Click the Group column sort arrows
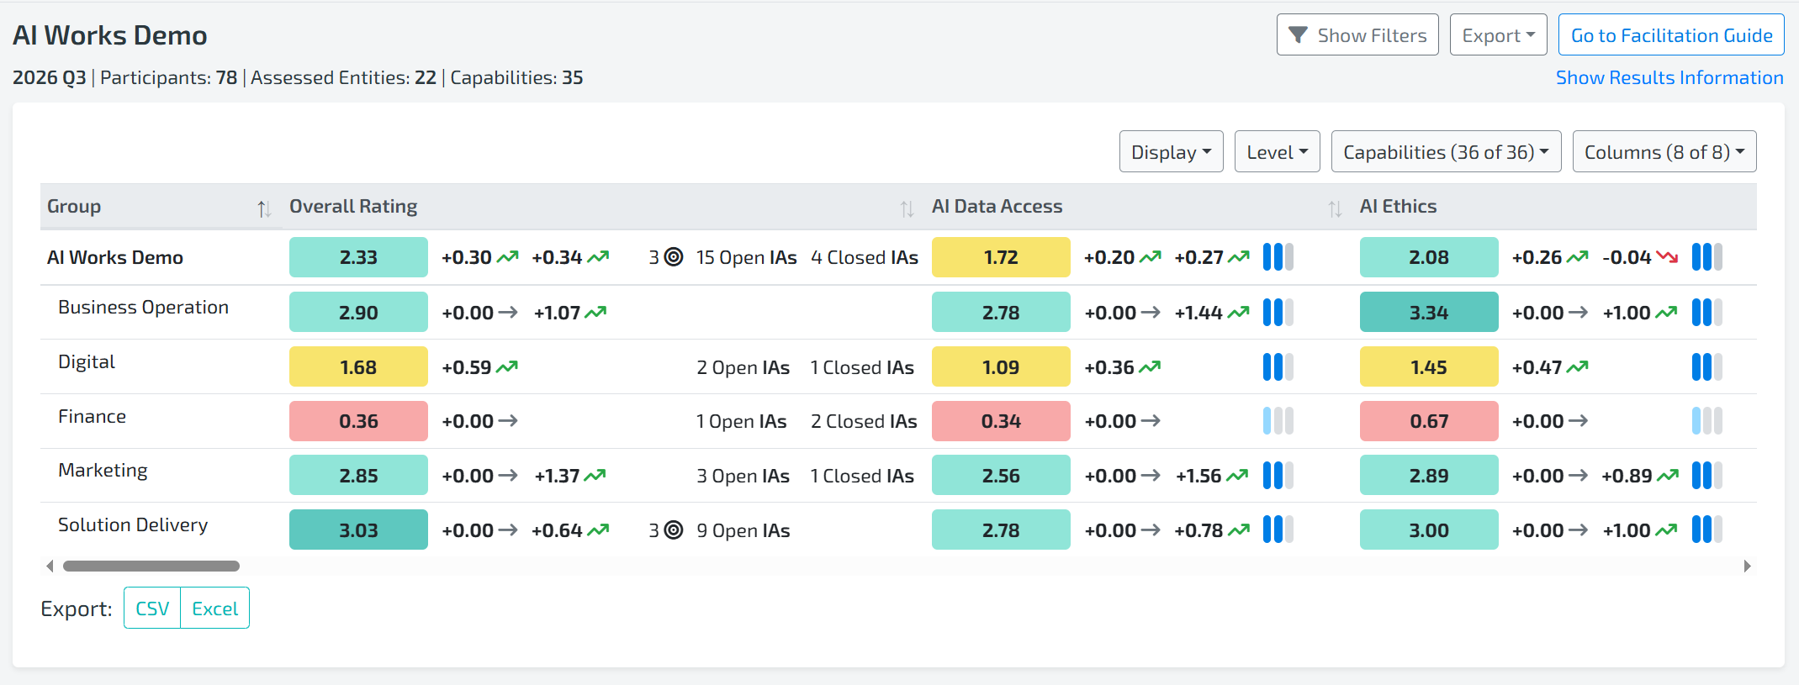Image resolution: width=1799 pixels, height=685 pixels. pos(264,208)
